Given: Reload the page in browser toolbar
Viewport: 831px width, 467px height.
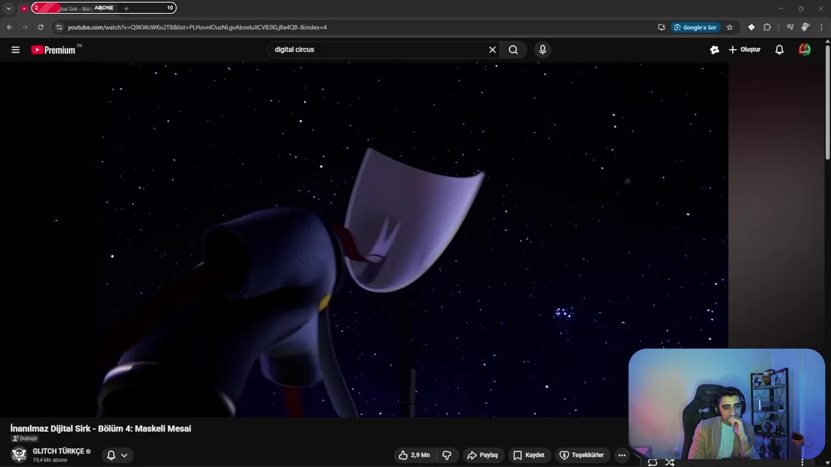Looking at the screenshot, I should point(40,27).
